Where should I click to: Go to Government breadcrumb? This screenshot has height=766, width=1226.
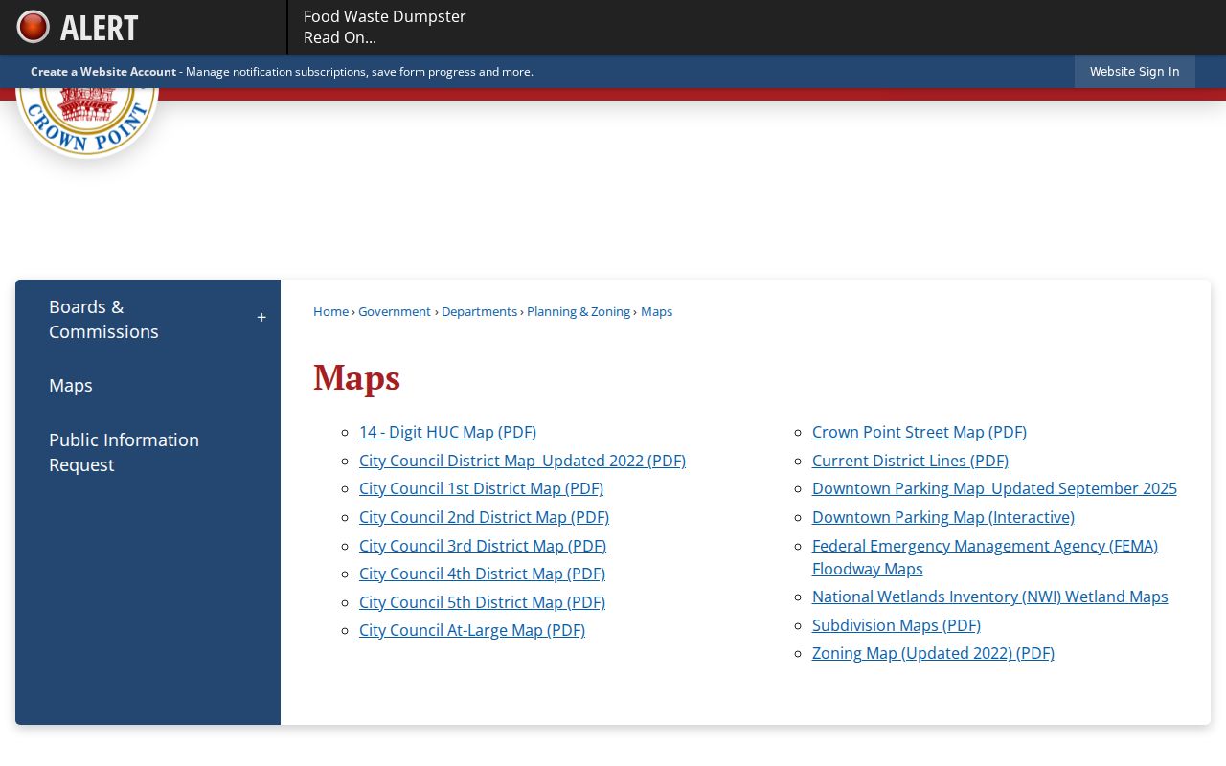pos(395,311)
